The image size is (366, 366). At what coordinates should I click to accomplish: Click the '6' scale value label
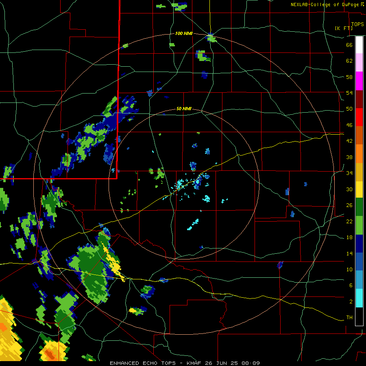click(x=351, y=285)
